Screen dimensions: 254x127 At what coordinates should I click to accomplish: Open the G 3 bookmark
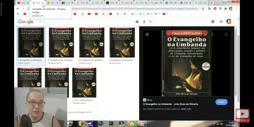click(x=142, y=14)
